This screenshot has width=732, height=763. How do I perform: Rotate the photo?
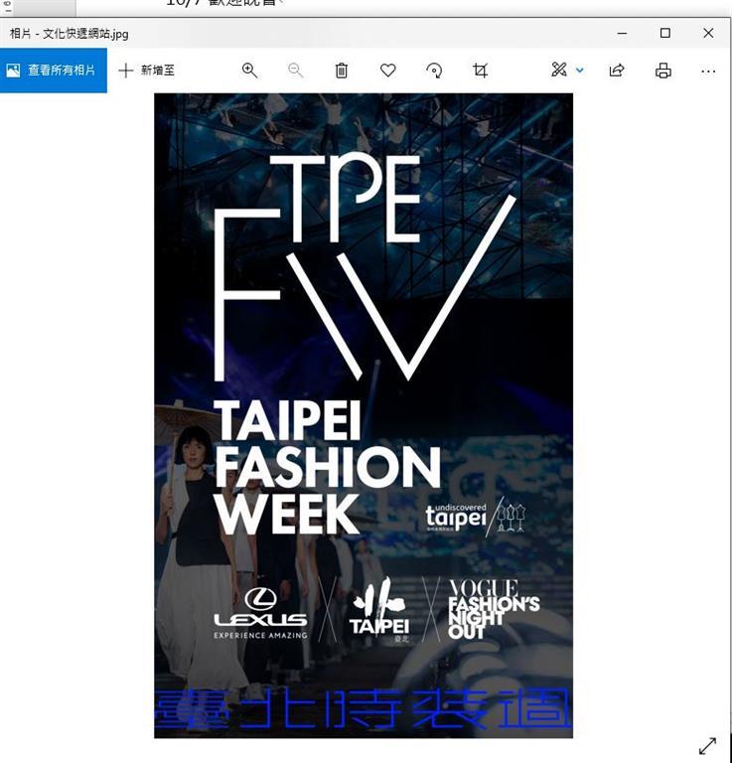pyautogui.click(x=434, y=71)
